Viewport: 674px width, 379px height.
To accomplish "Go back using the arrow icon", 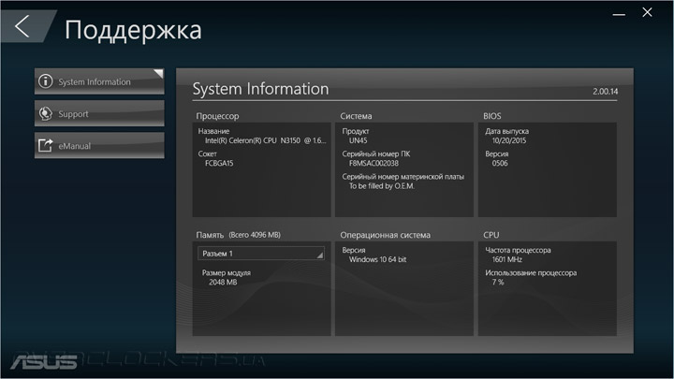I will click(x=22, y=26).
